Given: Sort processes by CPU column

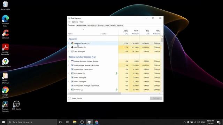Looking at the screenshot, I should pos(124,32).
